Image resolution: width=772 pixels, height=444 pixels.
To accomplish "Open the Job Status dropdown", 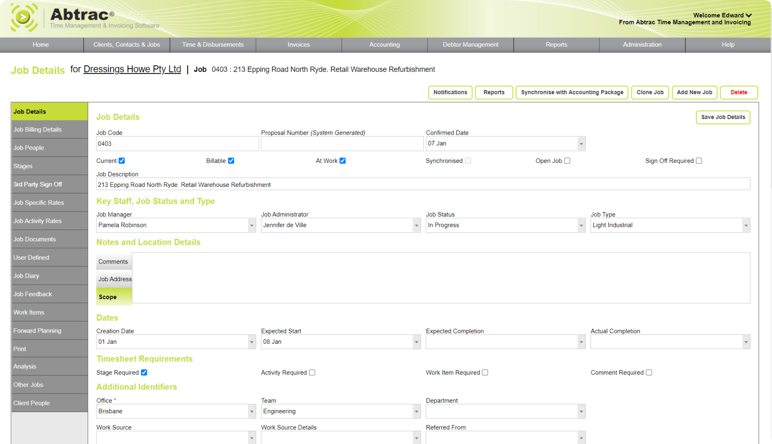I will (x=581, y=225).
